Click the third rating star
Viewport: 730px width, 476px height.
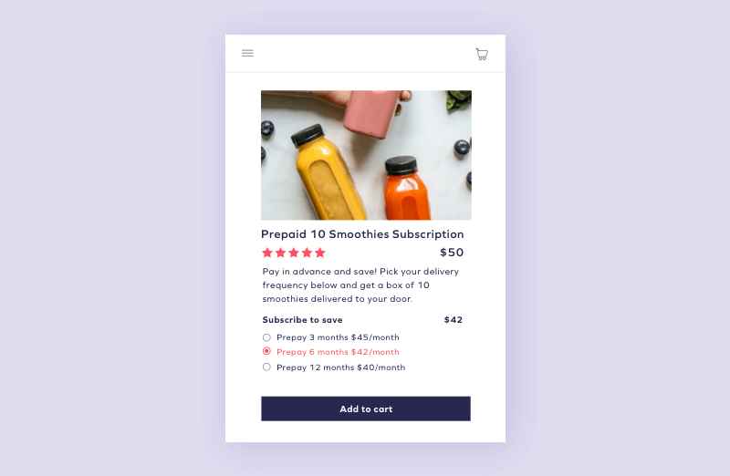pos(294,253)
